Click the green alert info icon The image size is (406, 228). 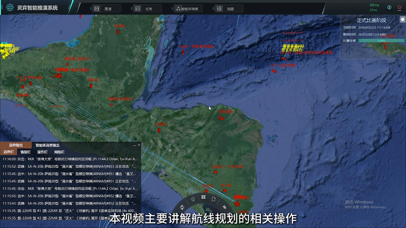[x=389, y=7]
